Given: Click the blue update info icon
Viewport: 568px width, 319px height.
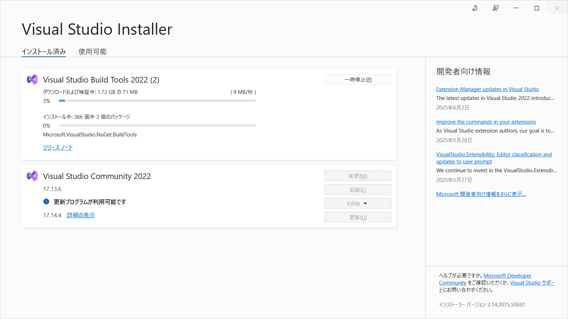Looking at the screenshot, I should click(x=46, y=202).
